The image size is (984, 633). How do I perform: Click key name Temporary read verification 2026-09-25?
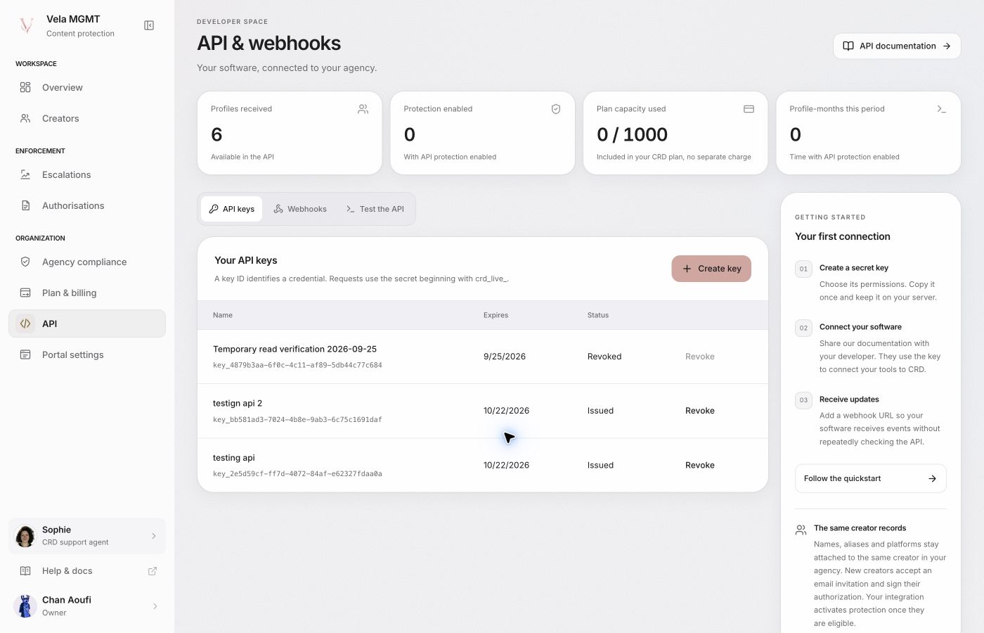pyautogui.click(x=294, y=349)
